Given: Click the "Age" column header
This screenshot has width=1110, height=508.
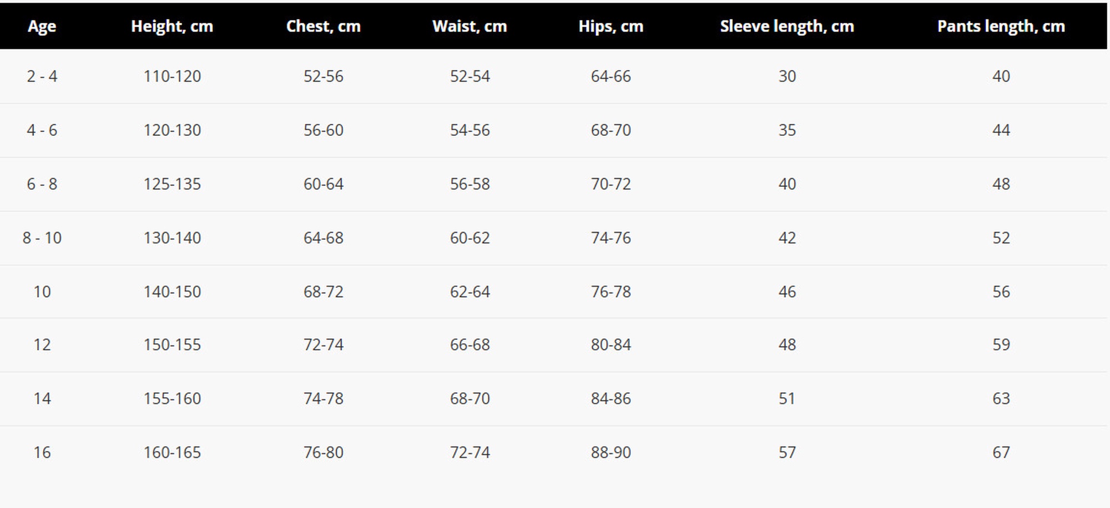Looking at the screenshot, I should (x=42, y=26).
